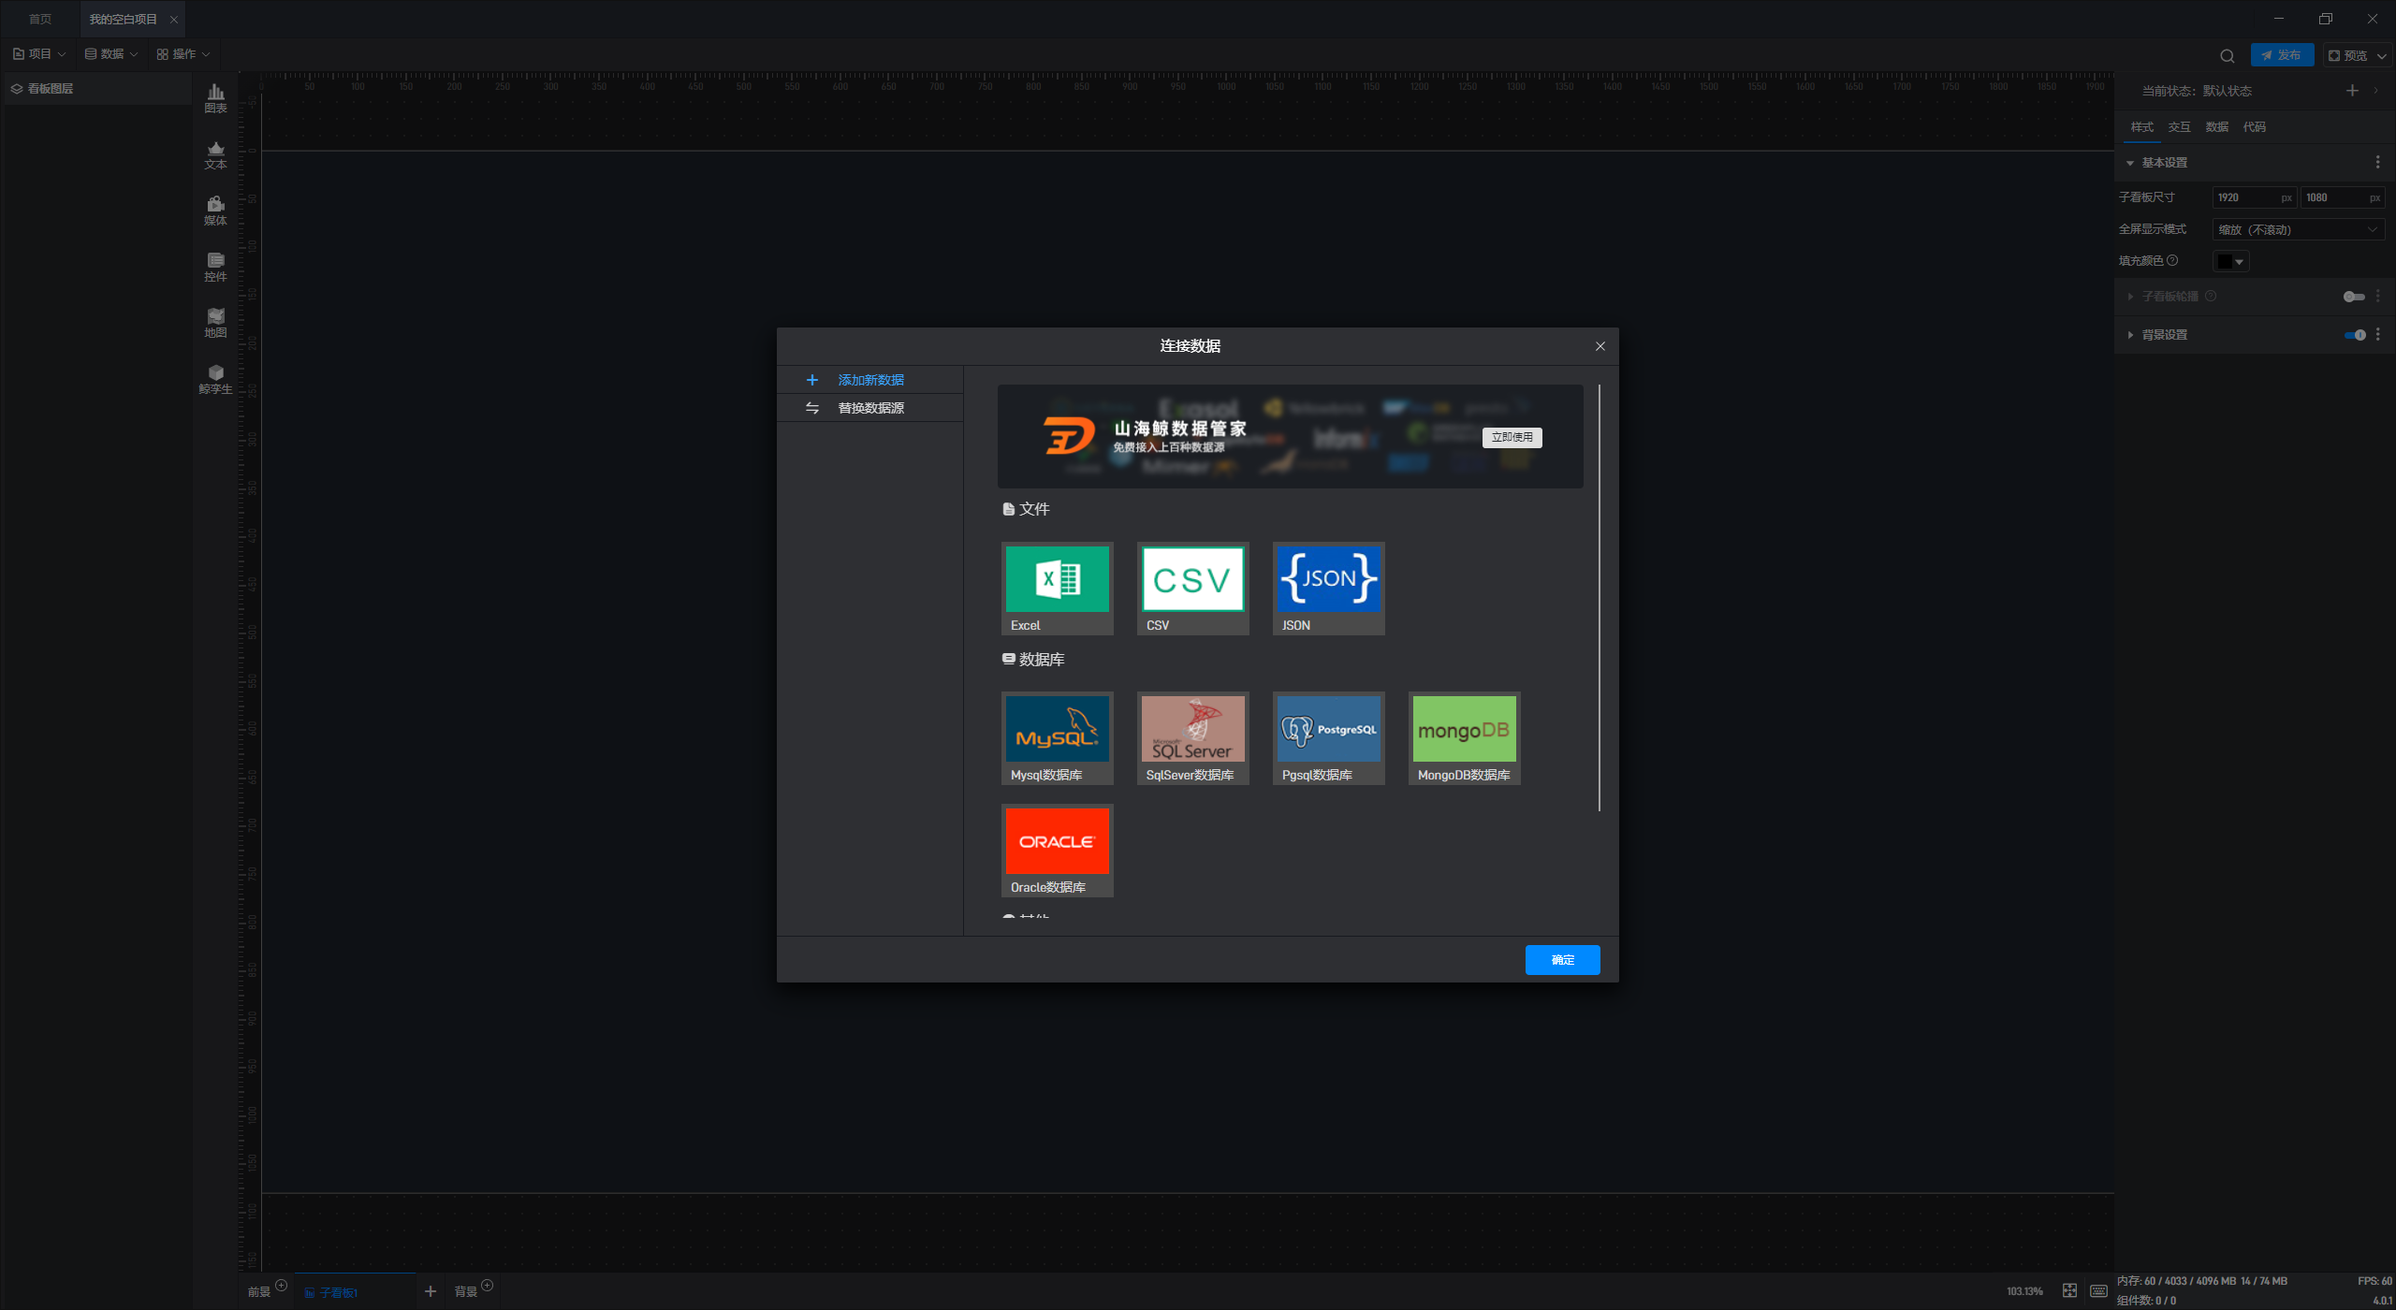Switch to the interaction tab
Screen dimensions: 2396x1310
pyautogui.click(x=2179, y=127)
